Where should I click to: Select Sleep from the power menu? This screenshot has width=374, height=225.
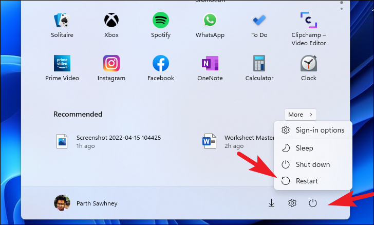coord(313,148)
